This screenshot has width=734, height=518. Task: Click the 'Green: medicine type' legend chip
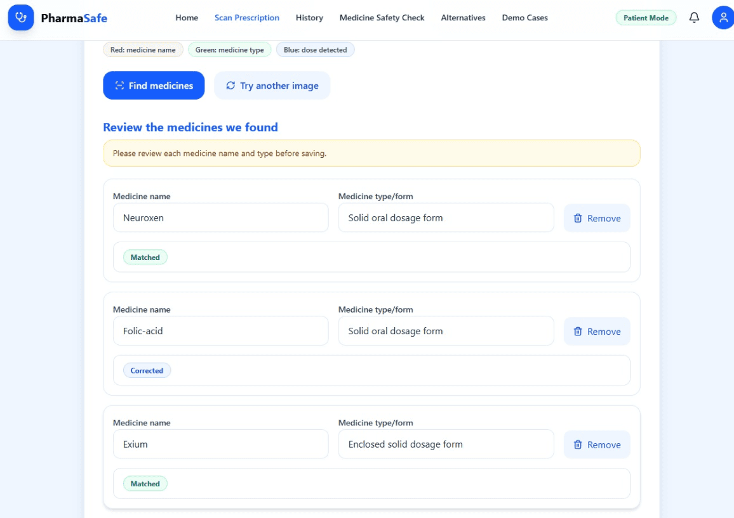click(229, 49)
